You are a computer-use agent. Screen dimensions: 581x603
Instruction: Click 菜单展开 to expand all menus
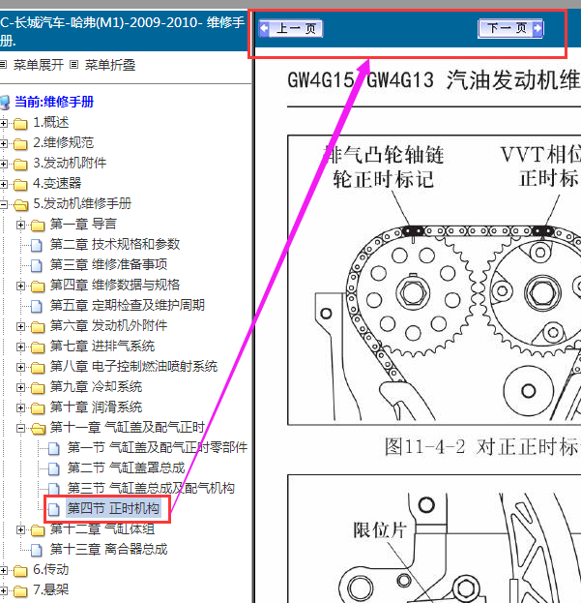39,65
